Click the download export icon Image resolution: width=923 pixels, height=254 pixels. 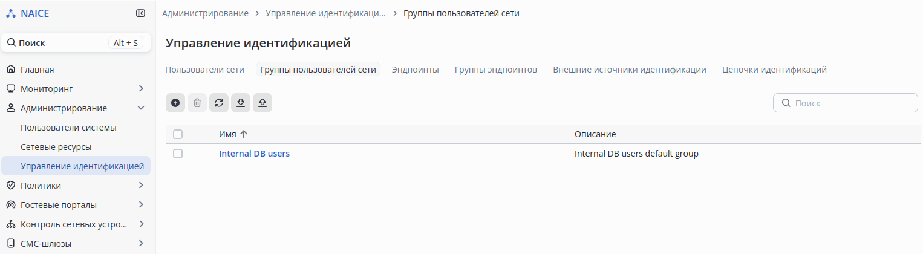pos(241,103)
